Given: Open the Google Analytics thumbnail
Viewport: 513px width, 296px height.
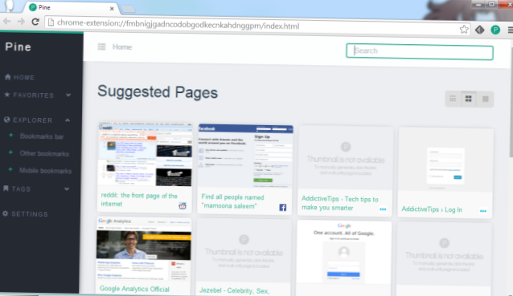Looking at the screenshot, I should click(144, 249).
